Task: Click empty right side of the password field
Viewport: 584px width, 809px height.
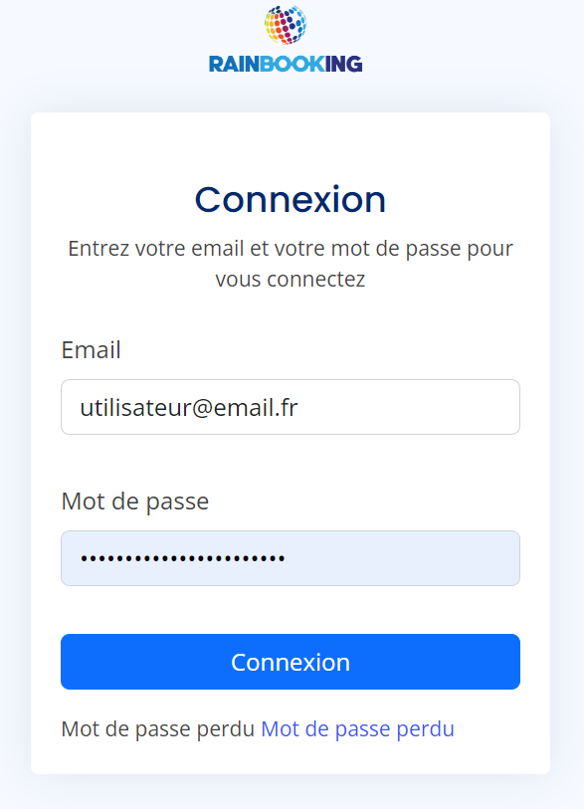Action: tap(413, 558)
